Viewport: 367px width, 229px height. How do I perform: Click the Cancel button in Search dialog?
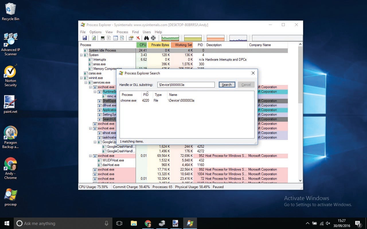(246, 85)
